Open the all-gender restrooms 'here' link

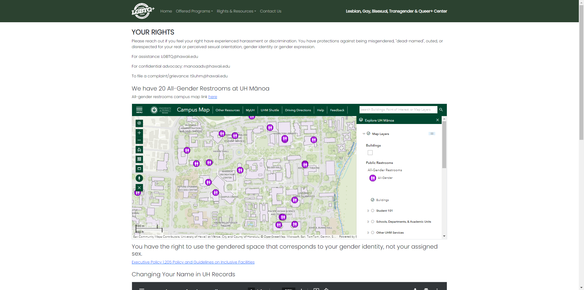click(213, 97)
